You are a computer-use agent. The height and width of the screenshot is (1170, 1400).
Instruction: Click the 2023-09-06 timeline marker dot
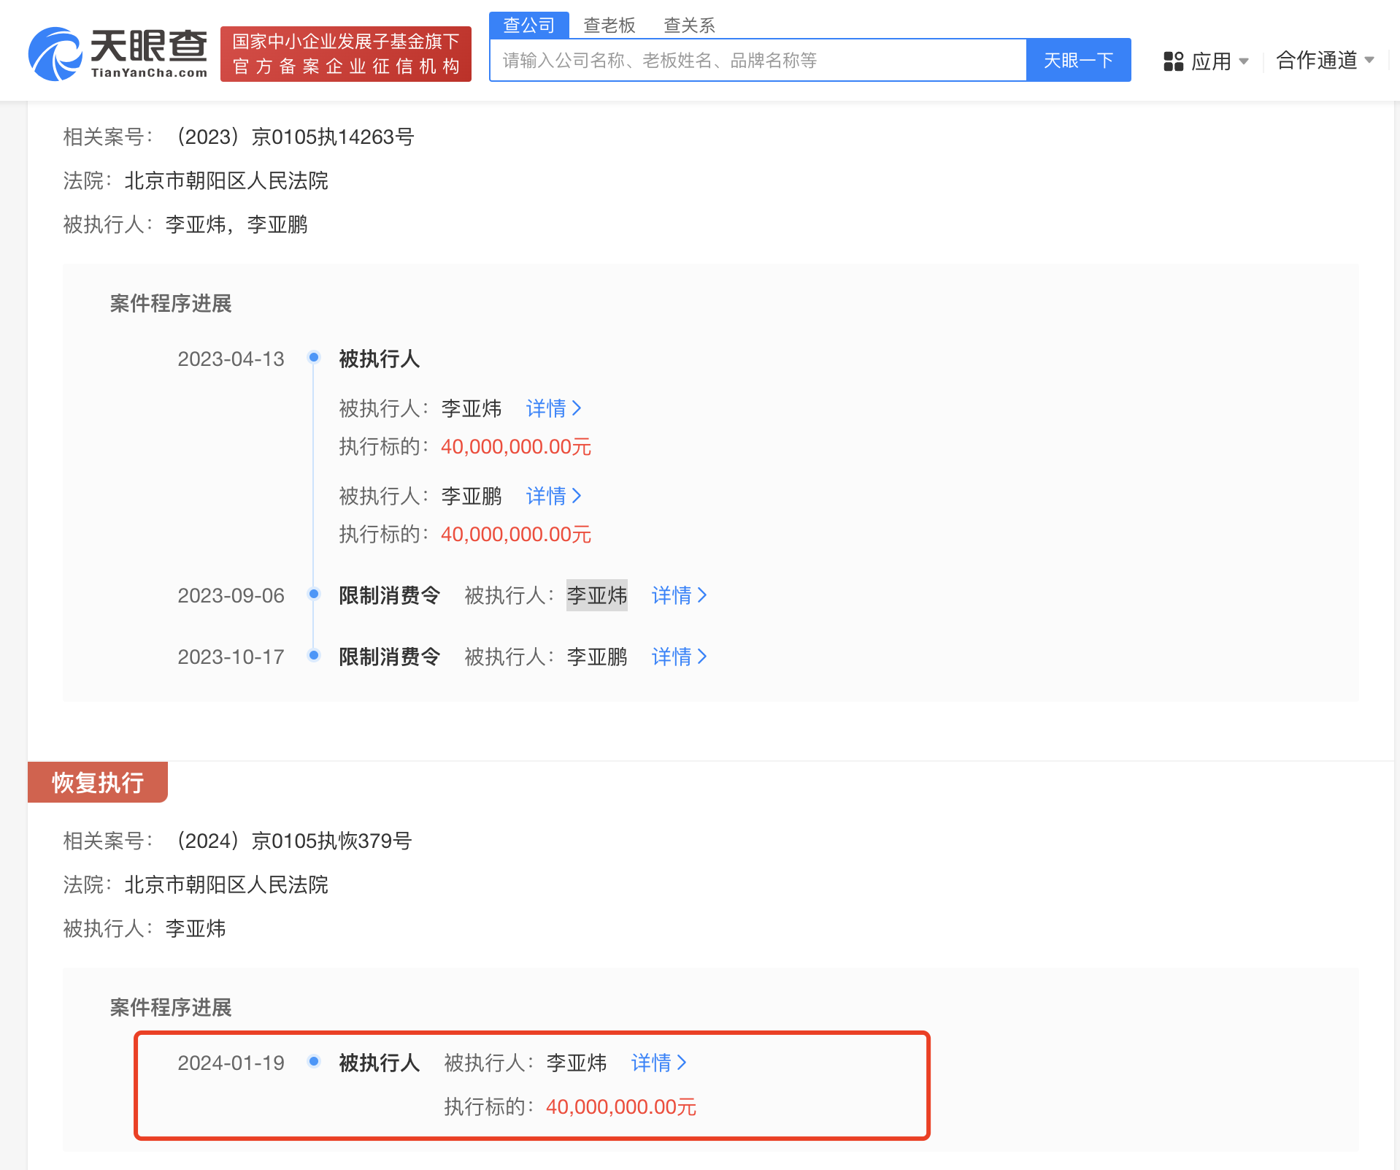pos(314,594)
